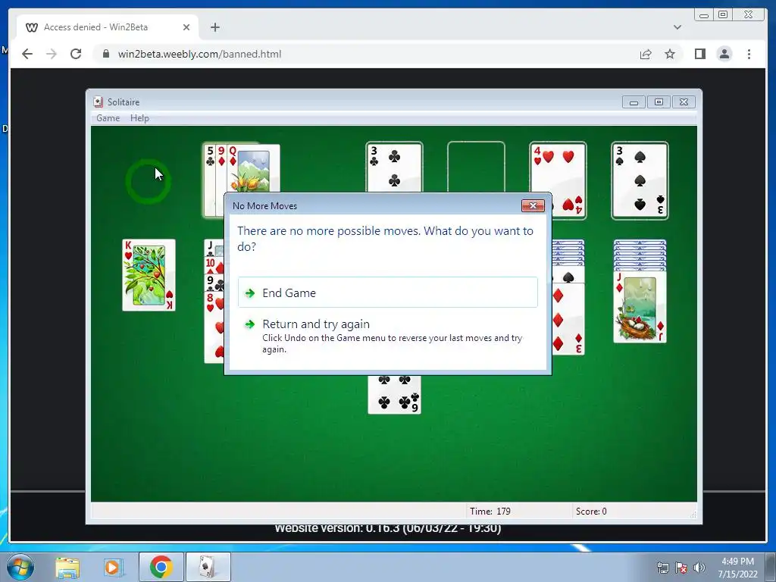Expand the tab search dropdown chevron
This screenshot has width=776, height=582.
(x=677, y=27)
